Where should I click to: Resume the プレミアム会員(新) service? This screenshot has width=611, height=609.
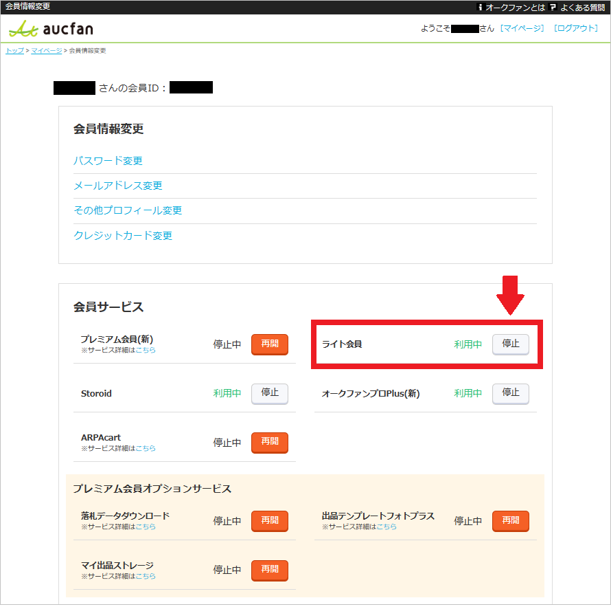[269, 344]
